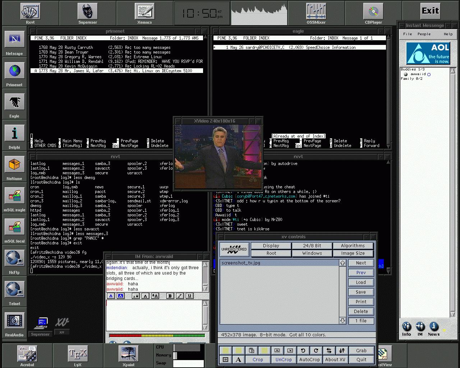Click the text annotation A icon in xv
This screenshot has height=368, width=460.
[238, 359]
